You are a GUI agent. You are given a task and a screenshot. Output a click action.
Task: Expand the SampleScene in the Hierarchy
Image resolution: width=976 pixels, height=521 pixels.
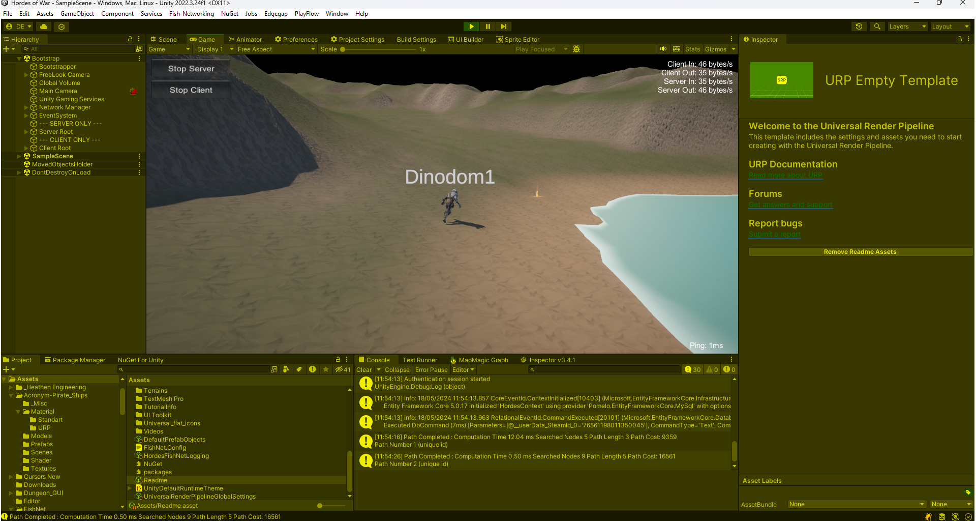(x=19, y=156)
